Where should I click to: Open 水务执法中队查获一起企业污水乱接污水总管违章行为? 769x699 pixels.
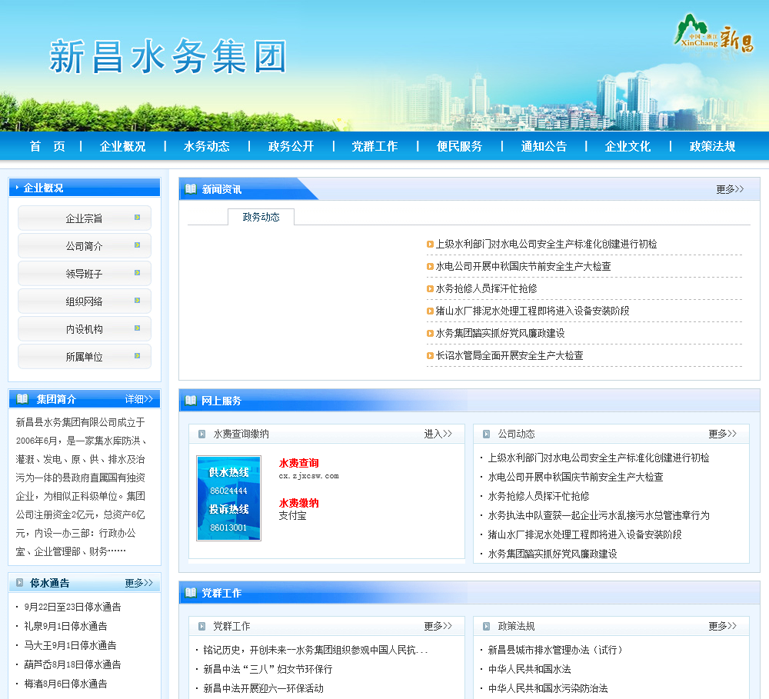tap(598, 515)
